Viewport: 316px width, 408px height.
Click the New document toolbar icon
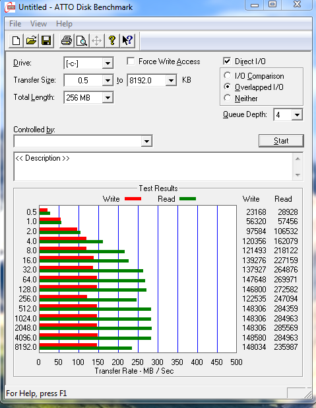[16, 40]
